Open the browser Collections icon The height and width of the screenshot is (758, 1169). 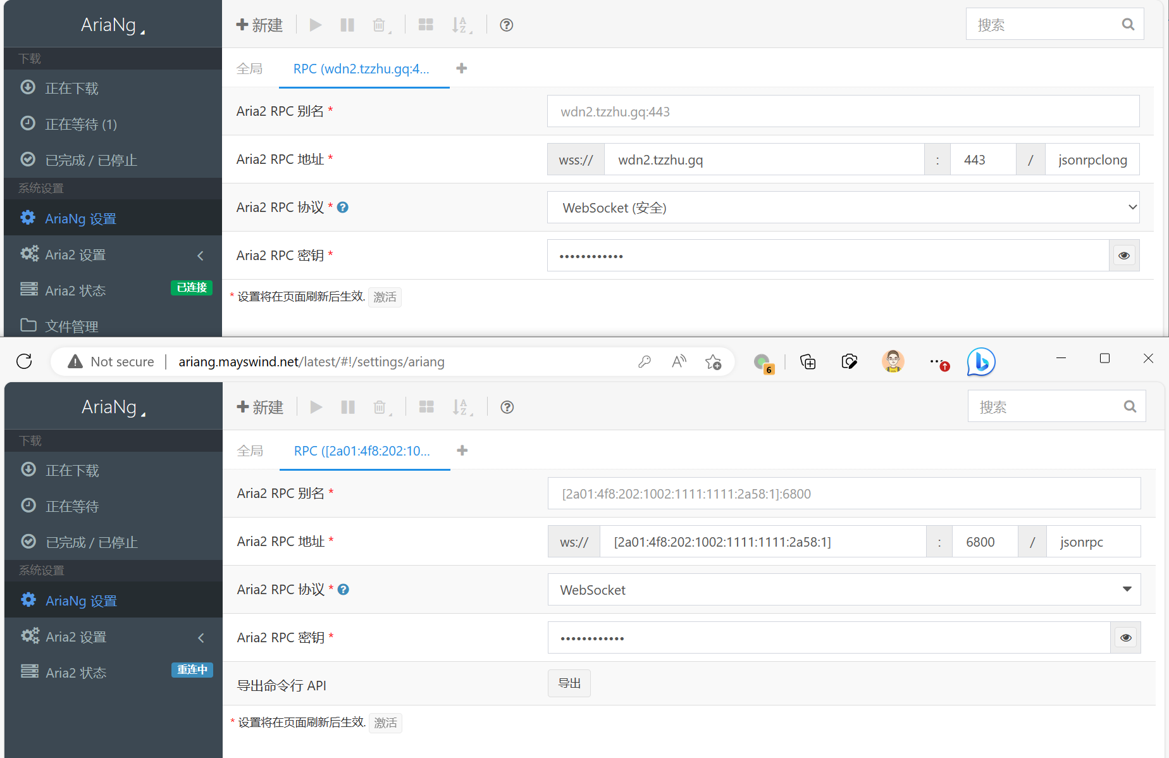(808, 362)
